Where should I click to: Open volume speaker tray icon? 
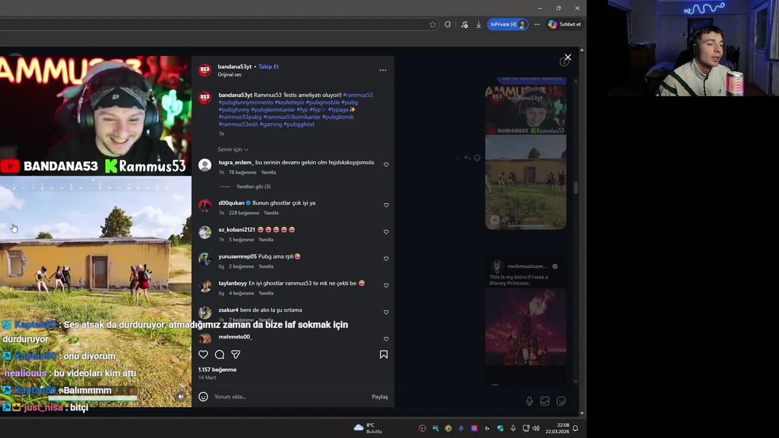pyautogui.click(x=536, y=428)
